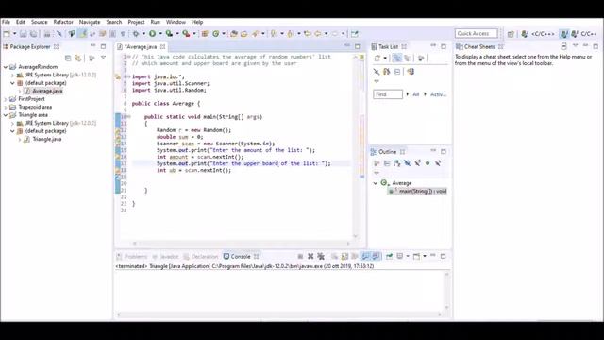Click the Save toolbar icon
This screenshot has height=340, width=604.
pos(23,34)
